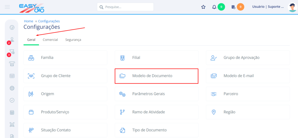Click the Filial building icon
The image size is (298, 138).
point(123,58)
